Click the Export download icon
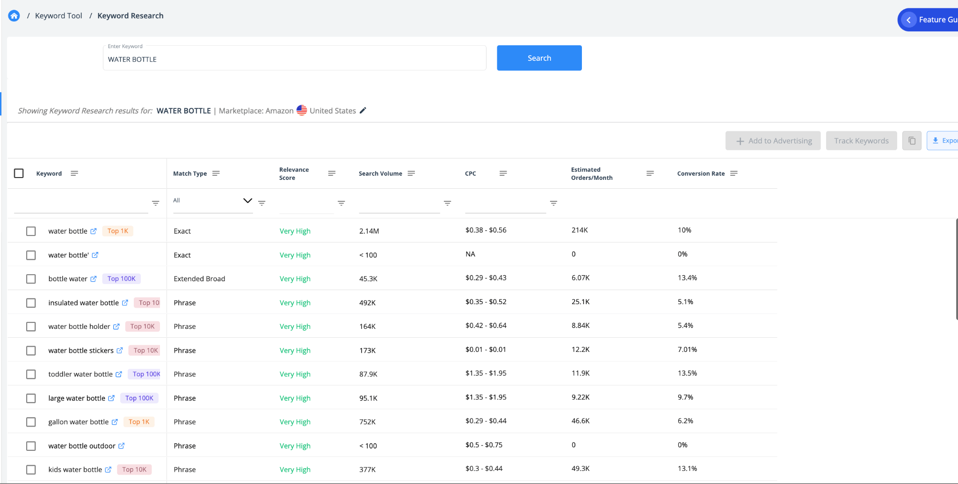 pyautogui.click(x=936, y=140)
